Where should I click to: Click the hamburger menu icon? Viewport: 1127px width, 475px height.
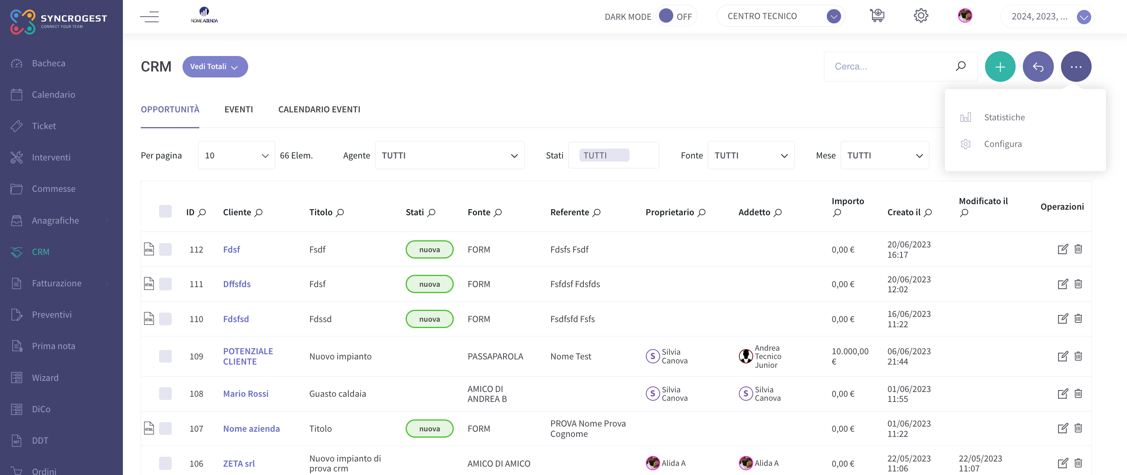(149, 17)
